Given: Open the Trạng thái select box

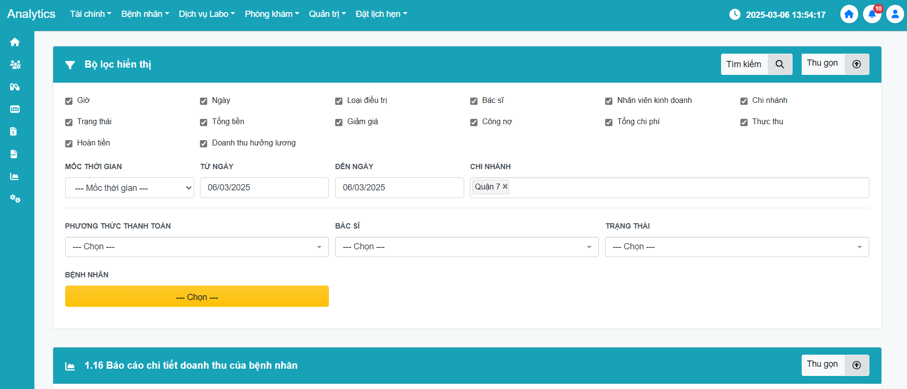Looking at the screenshot, I should point(737,247).
